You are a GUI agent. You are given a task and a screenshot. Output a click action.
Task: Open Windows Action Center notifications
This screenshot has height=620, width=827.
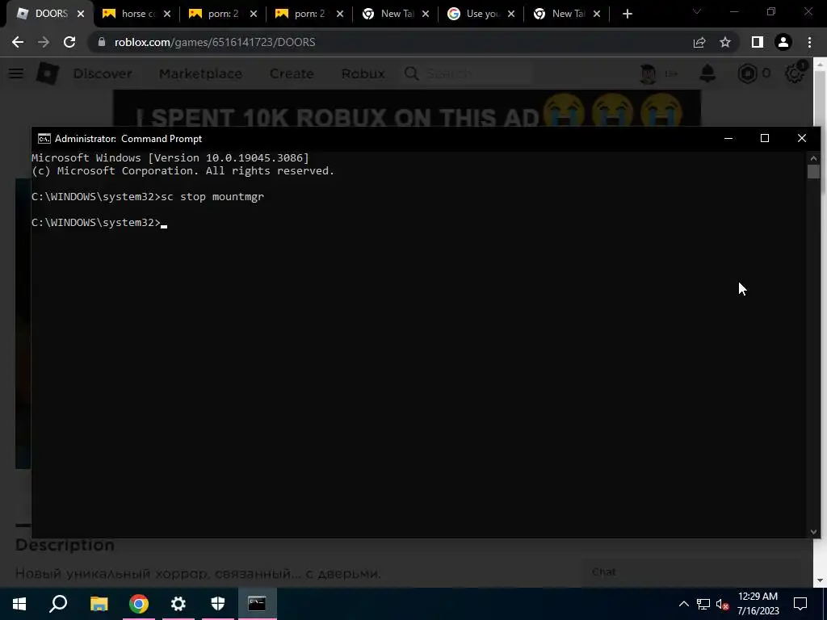coord(800,604)
